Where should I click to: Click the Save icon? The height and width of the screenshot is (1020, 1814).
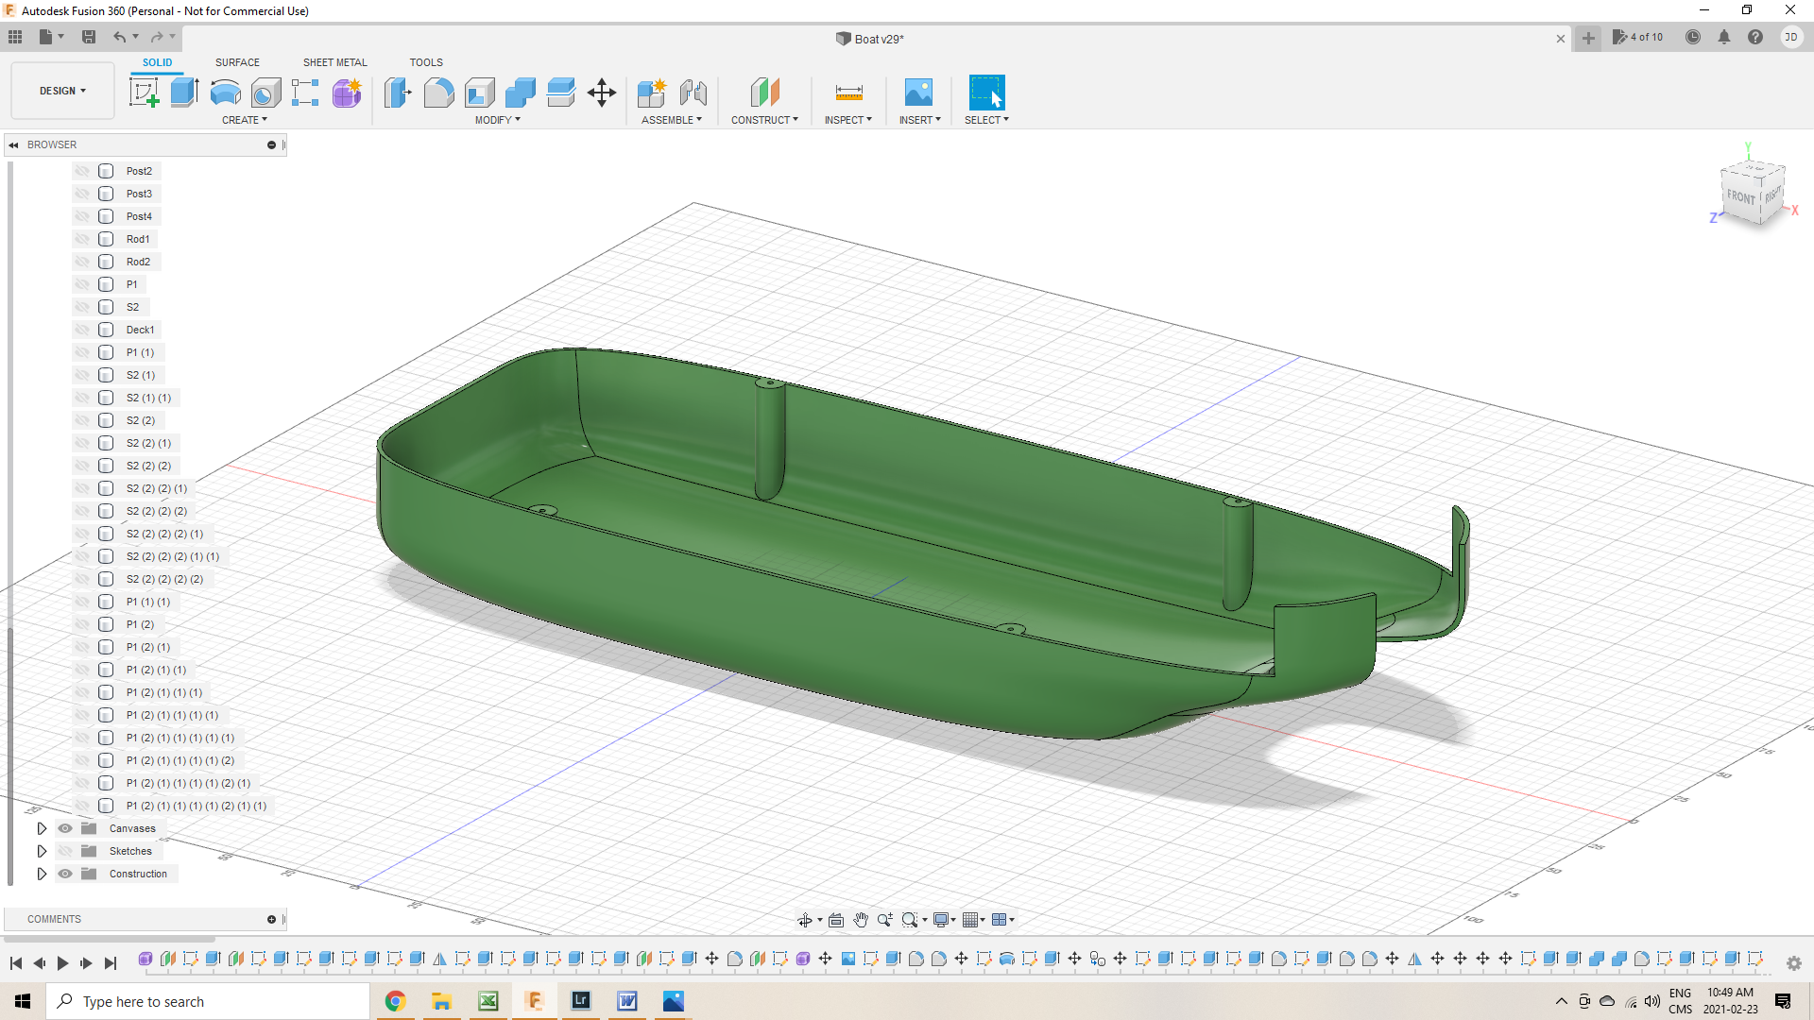point(89,37)
